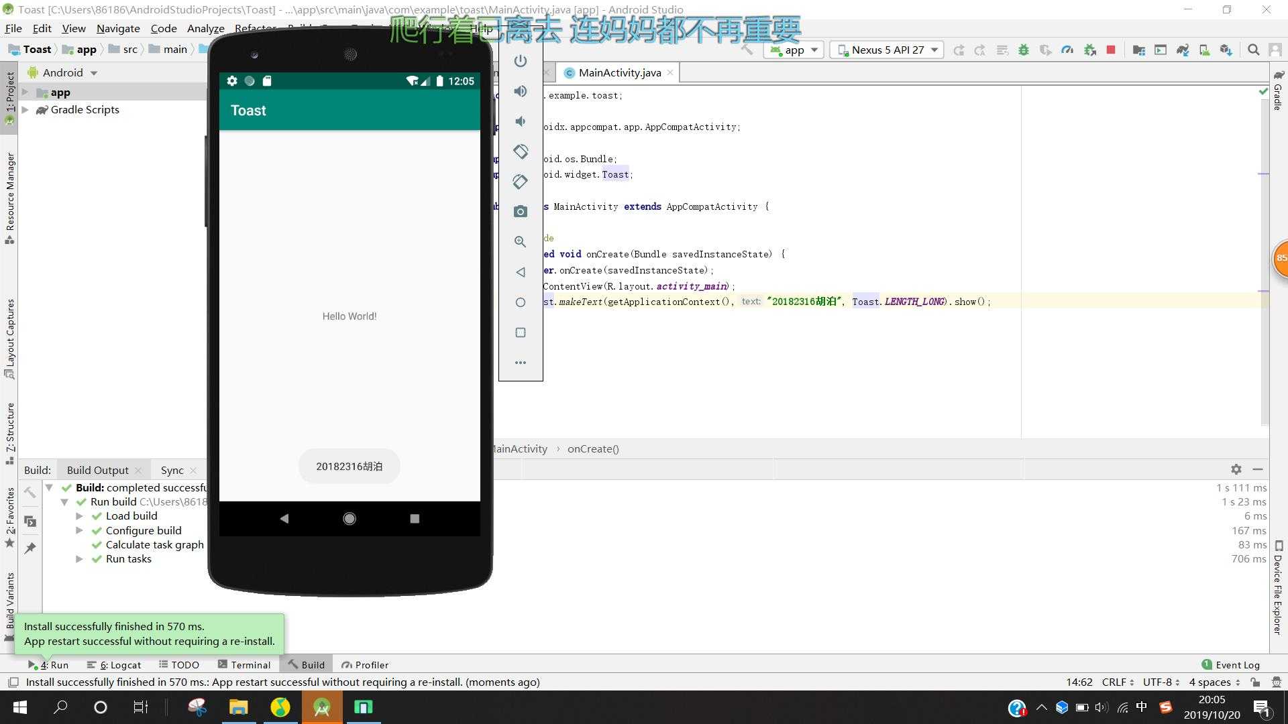Open emulator extended controls (three dots)
1288x724 pixels.
pyautogui.click(x=521, y=363)
